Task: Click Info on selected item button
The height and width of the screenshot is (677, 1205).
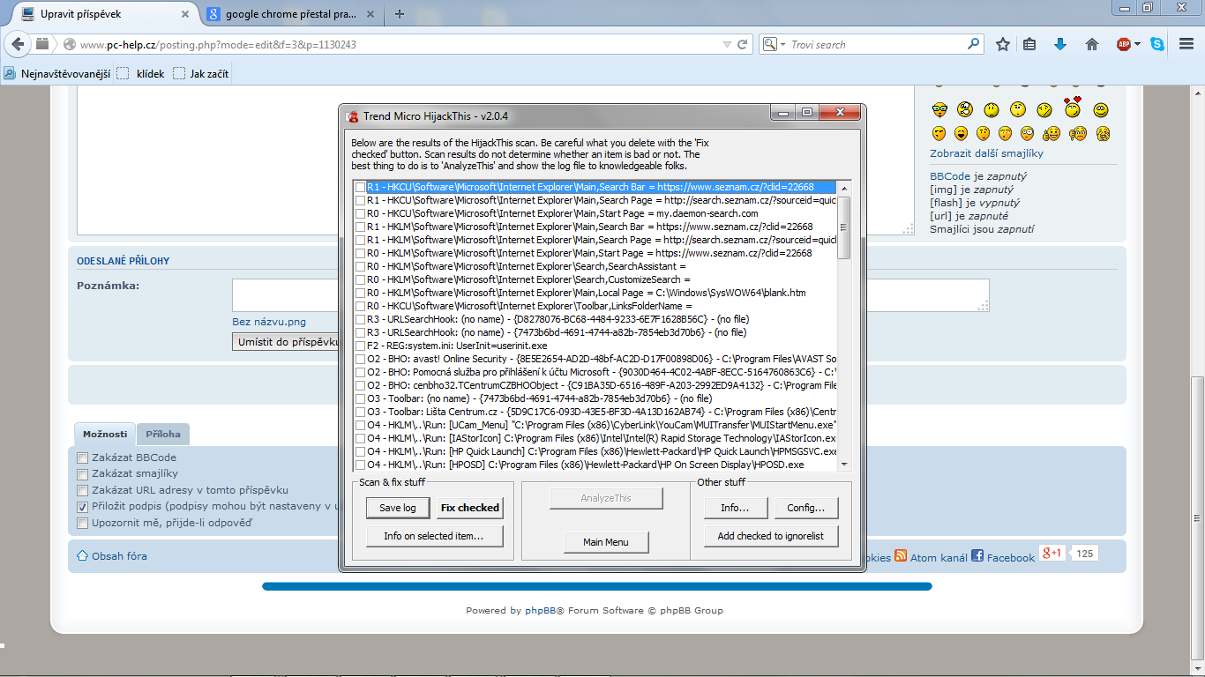Action: pyautogui.click(x=433, y=536)
